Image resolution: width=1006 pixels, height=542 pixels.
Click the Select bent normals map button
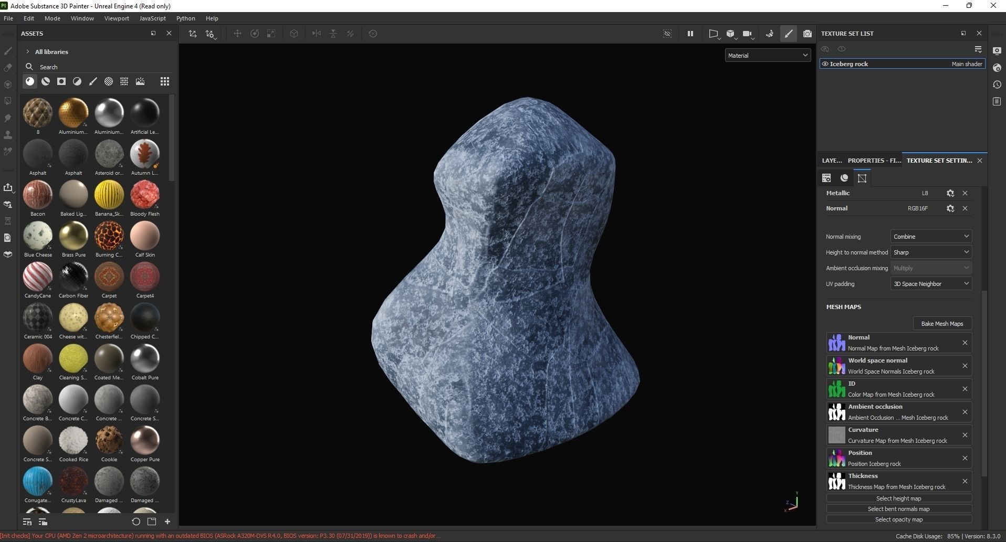[x=899, y=509]
